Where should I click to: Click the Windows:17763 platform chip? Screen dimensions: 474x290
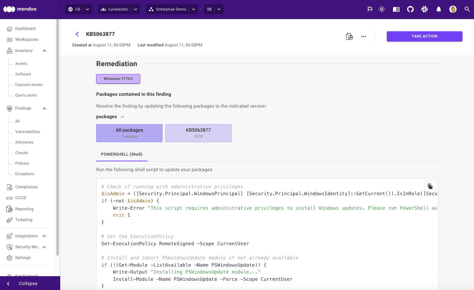coord(118,79)
